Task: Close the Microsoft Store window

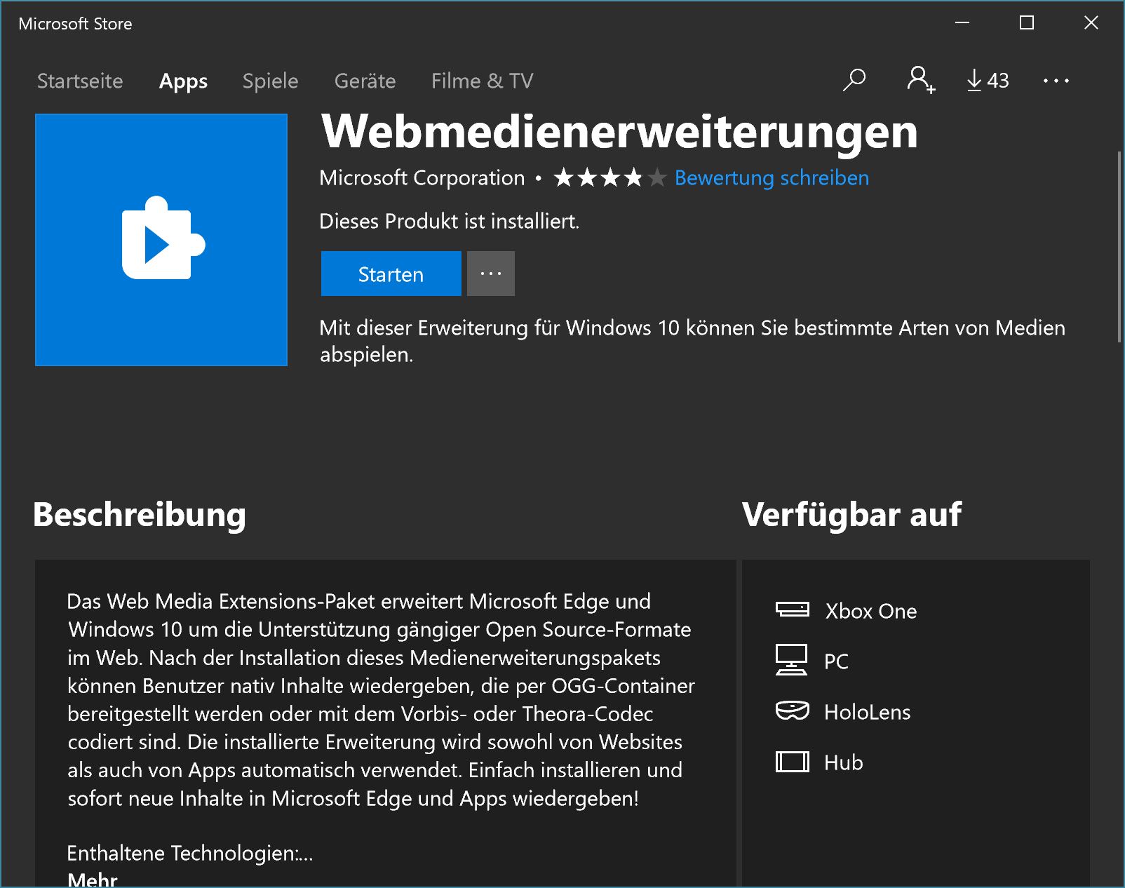Action: 1091,23
